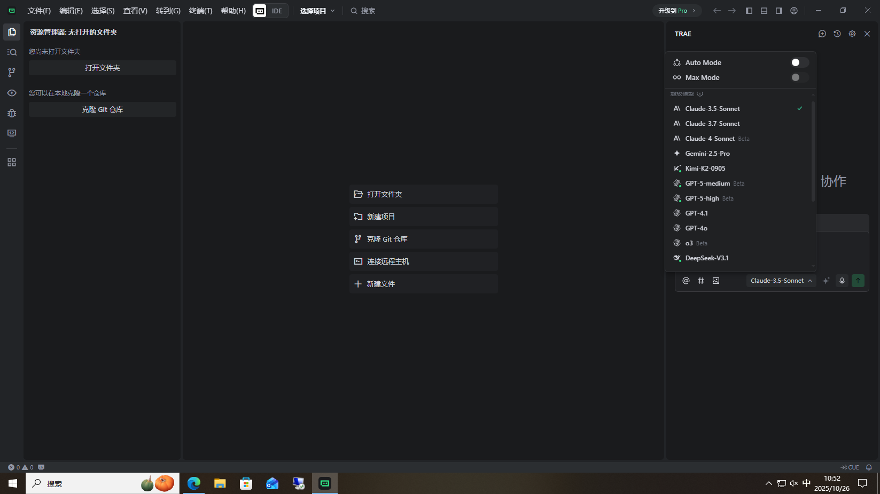Attach an image to the chat
This screenshot has height=494, width=880.
pyautogui.click(x=716, y=281)
